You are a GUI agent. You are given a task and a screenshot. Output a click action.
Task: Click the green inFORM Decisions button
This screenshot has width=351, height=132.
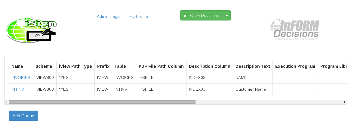[x=202, y=15]
